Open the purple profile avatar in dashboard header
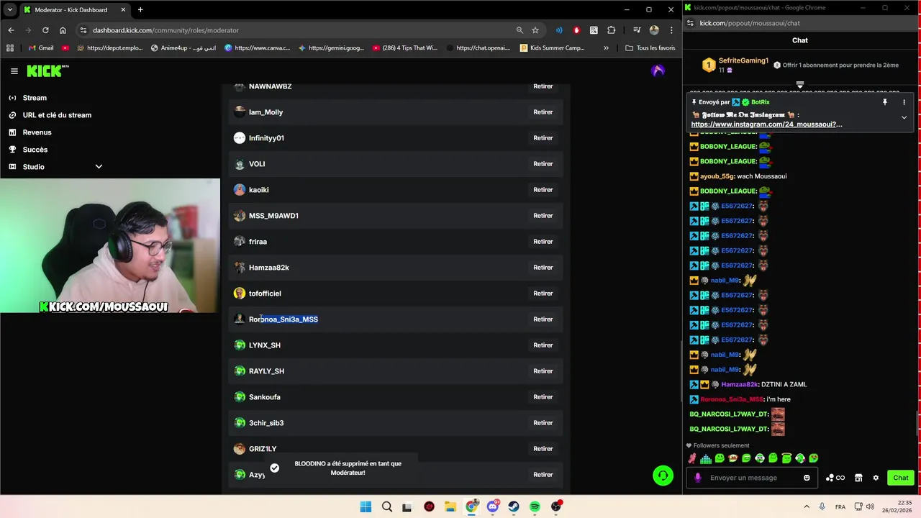The width and height of the screenshot is (921, 518). (x=658, y=71)
